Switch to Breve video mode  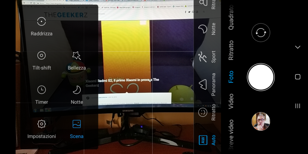click(231, 136)
